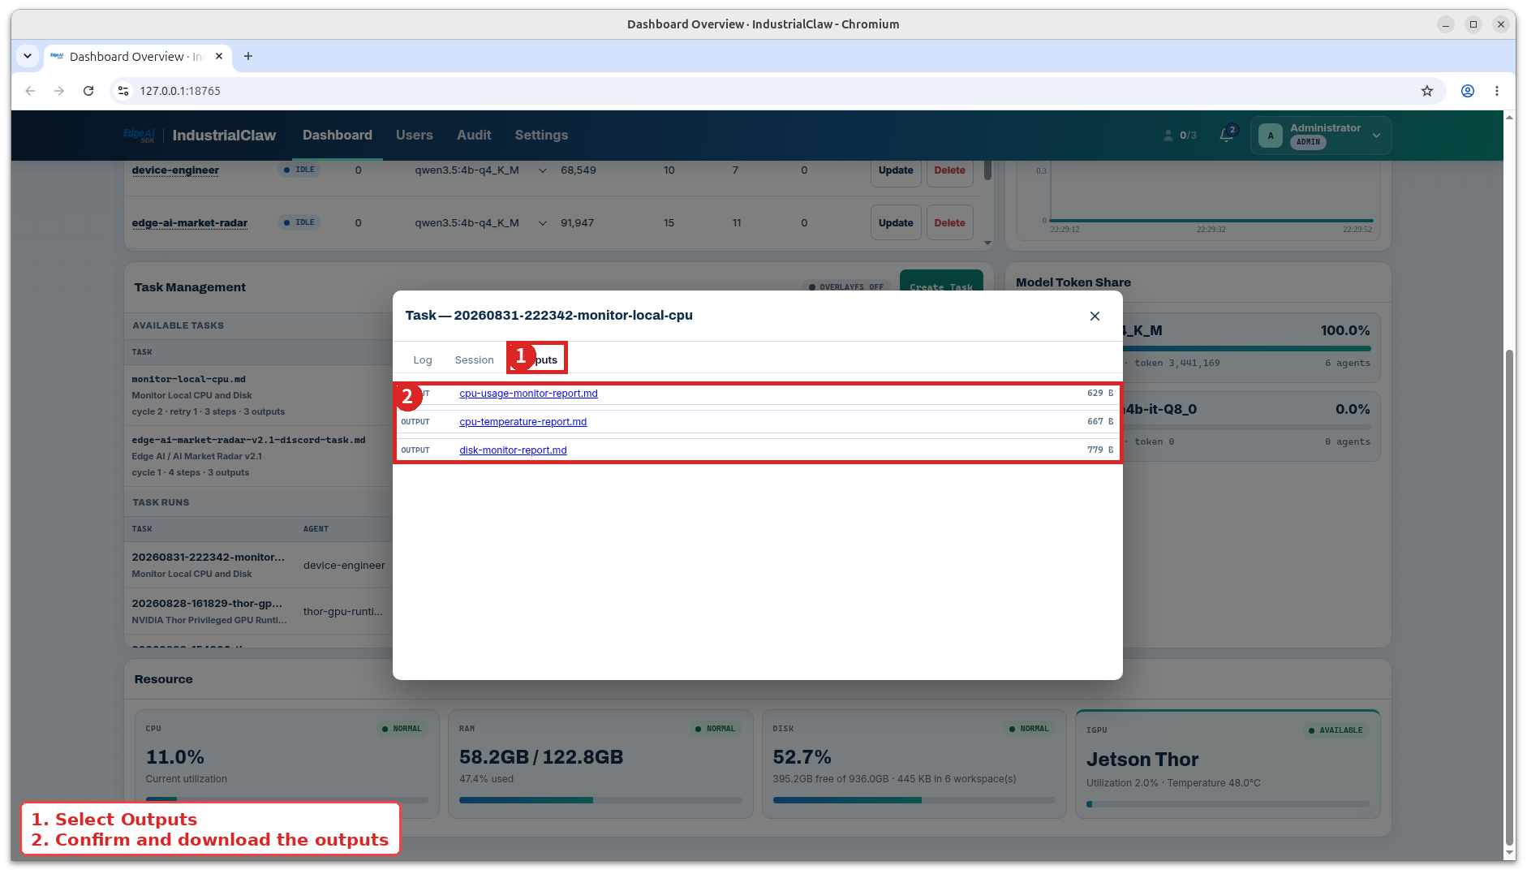Viewport: 1527px width, 874px height.
Task: Open the Audit page
Action: pyautogui.click(x=474, y=136)
